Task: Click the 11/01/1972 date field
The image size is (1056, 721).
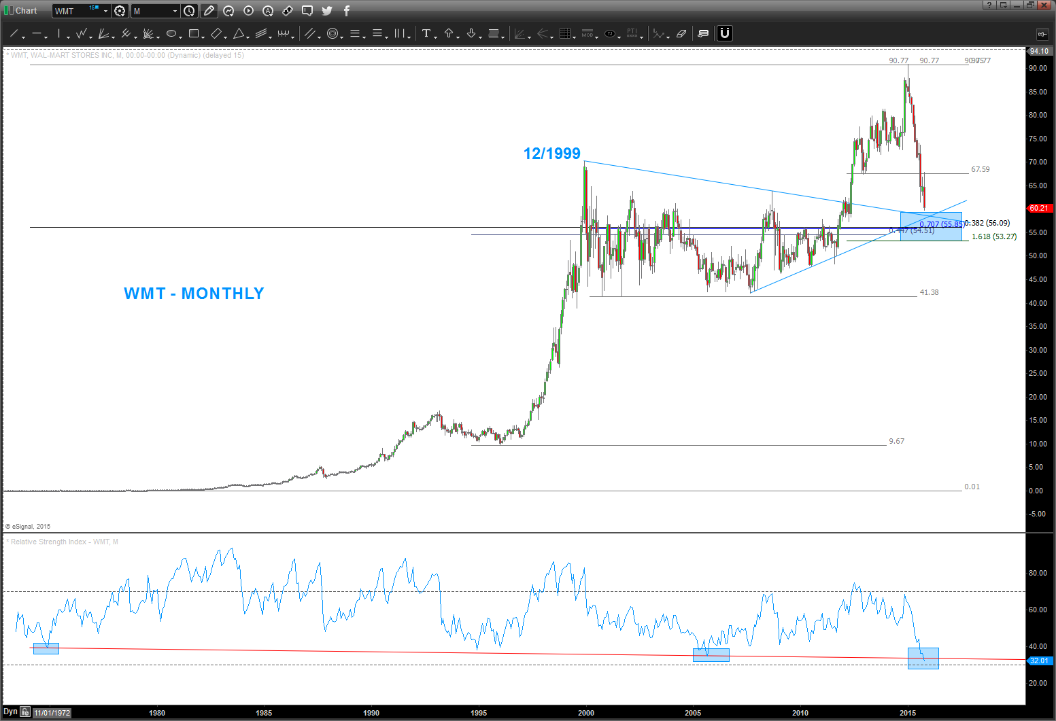Action: pyautogui.click(x=52, y=713)
